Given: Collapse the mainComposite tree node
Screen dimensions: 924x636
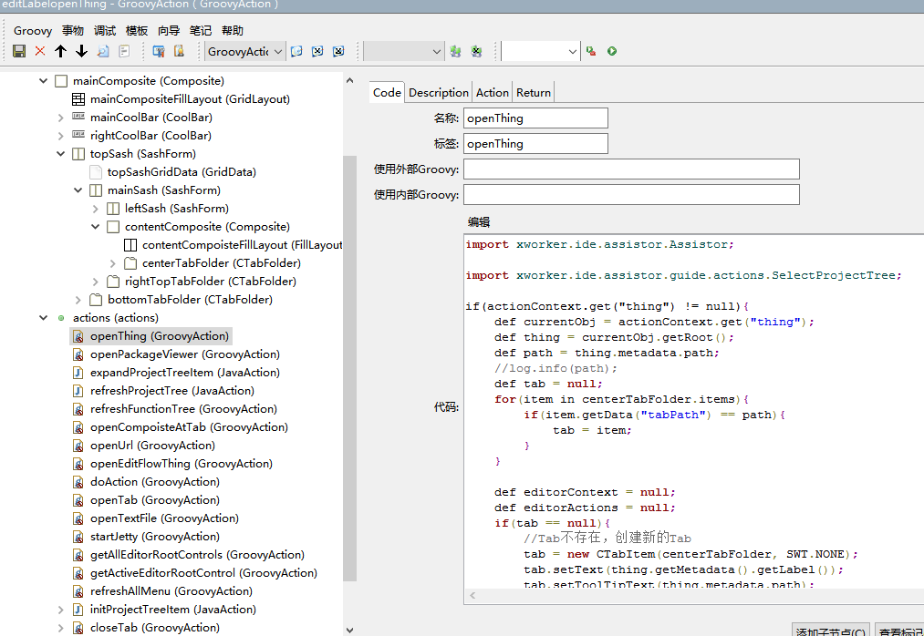Looking at the screenshot, I should tap(43, 81).
